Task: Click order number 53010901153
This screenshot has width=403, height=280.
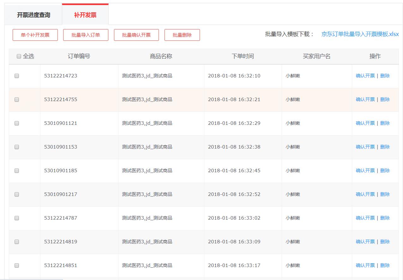Action: coord(61,147)
